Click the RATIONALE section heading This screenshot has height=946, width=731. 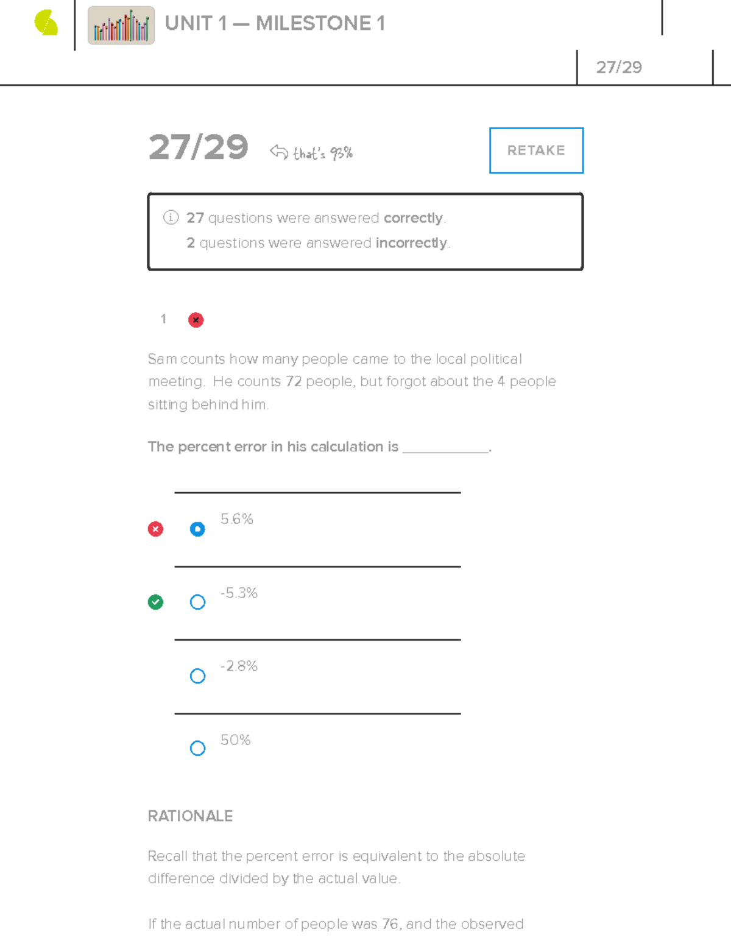tap(190, 816)
